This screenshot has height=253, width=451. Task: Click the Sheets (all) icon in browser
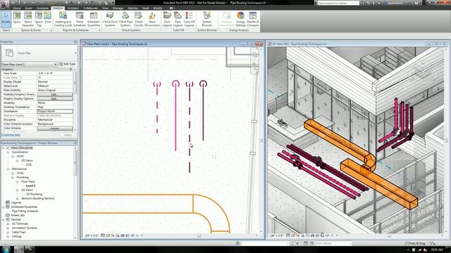coord(8,215)
